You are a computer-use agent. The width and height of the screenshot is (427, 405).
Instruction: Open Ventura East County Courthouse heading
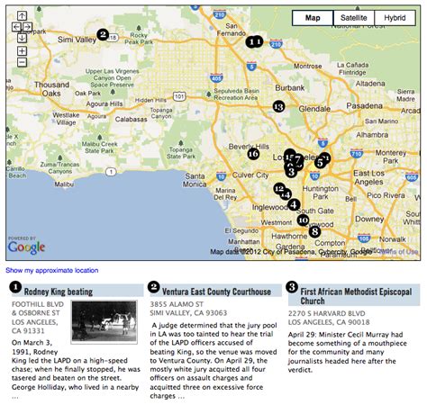pyautogui.click(x=216, y=292)
